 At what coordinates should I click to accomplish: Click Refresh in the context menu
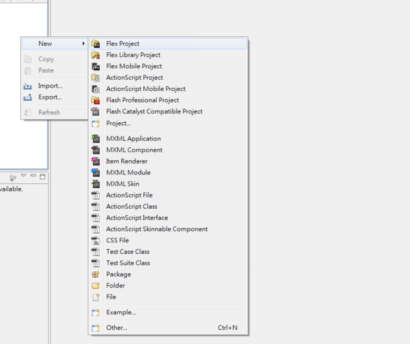(55, 113)
